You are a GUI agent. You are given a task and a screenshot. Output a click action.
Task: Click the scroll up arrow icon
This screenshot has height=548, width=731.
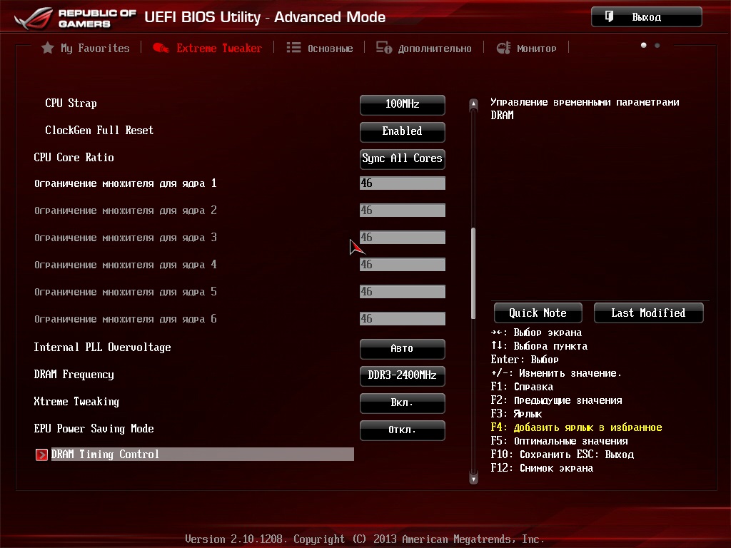[473, 105]
